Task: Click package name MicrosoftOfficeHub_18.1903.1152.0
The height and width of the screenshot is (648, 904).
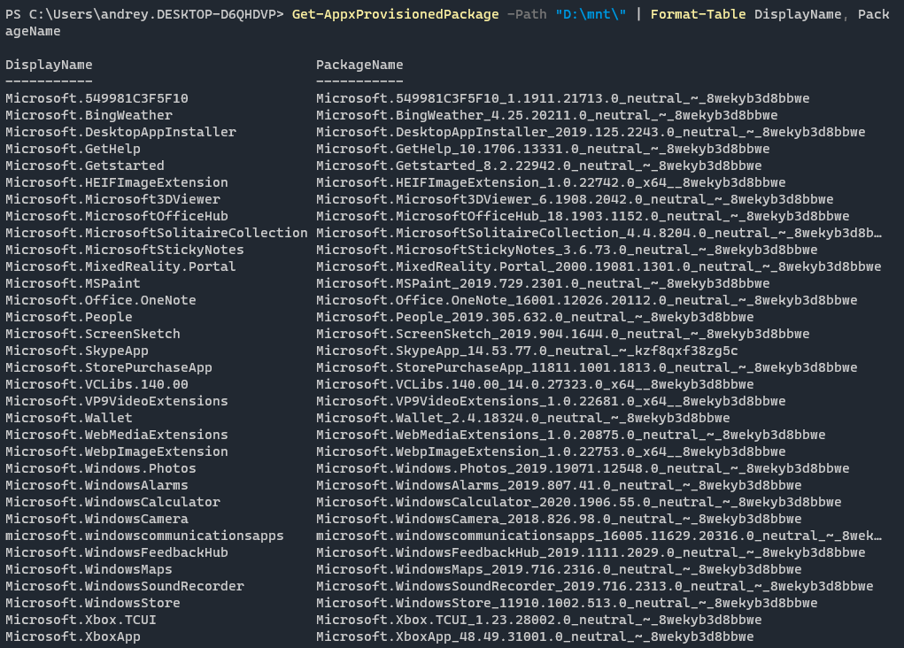Action: 583,216
